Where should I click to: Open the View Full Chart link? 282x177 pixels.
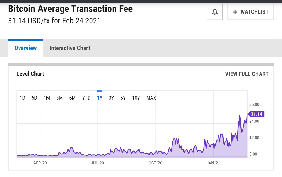(247, 74)
